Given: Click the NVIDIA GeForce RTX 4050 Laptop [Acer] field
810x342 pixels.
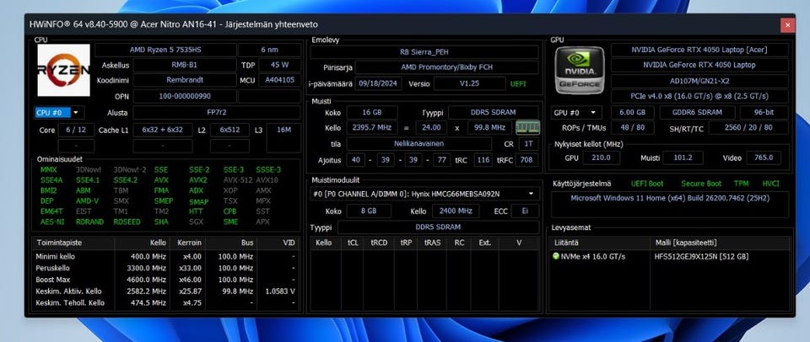Looking at the screenshot, I should coord(699,50).
